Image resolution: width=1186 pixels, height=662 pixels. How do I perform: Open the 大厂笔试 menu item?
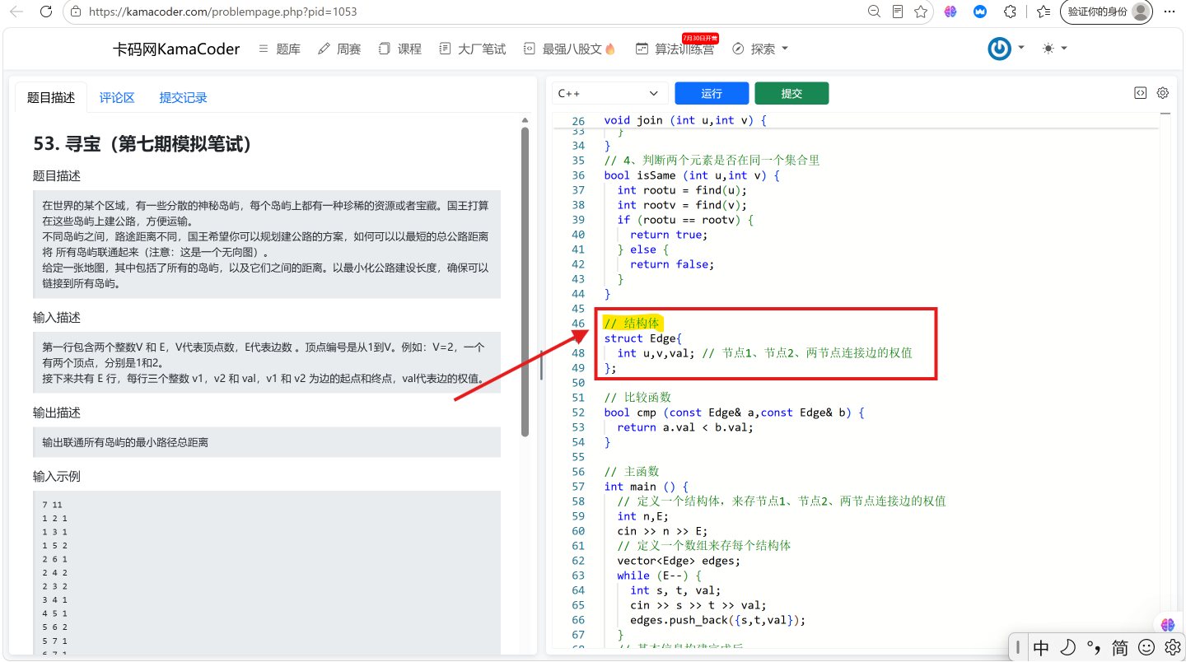tap(473, 49)
